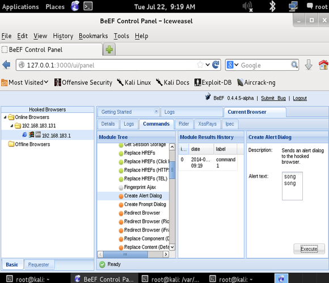Switch to root@kali: /var/... taskbar window
Image resolution: width=329 pixels, height=283 pixels.
(172, 279)
